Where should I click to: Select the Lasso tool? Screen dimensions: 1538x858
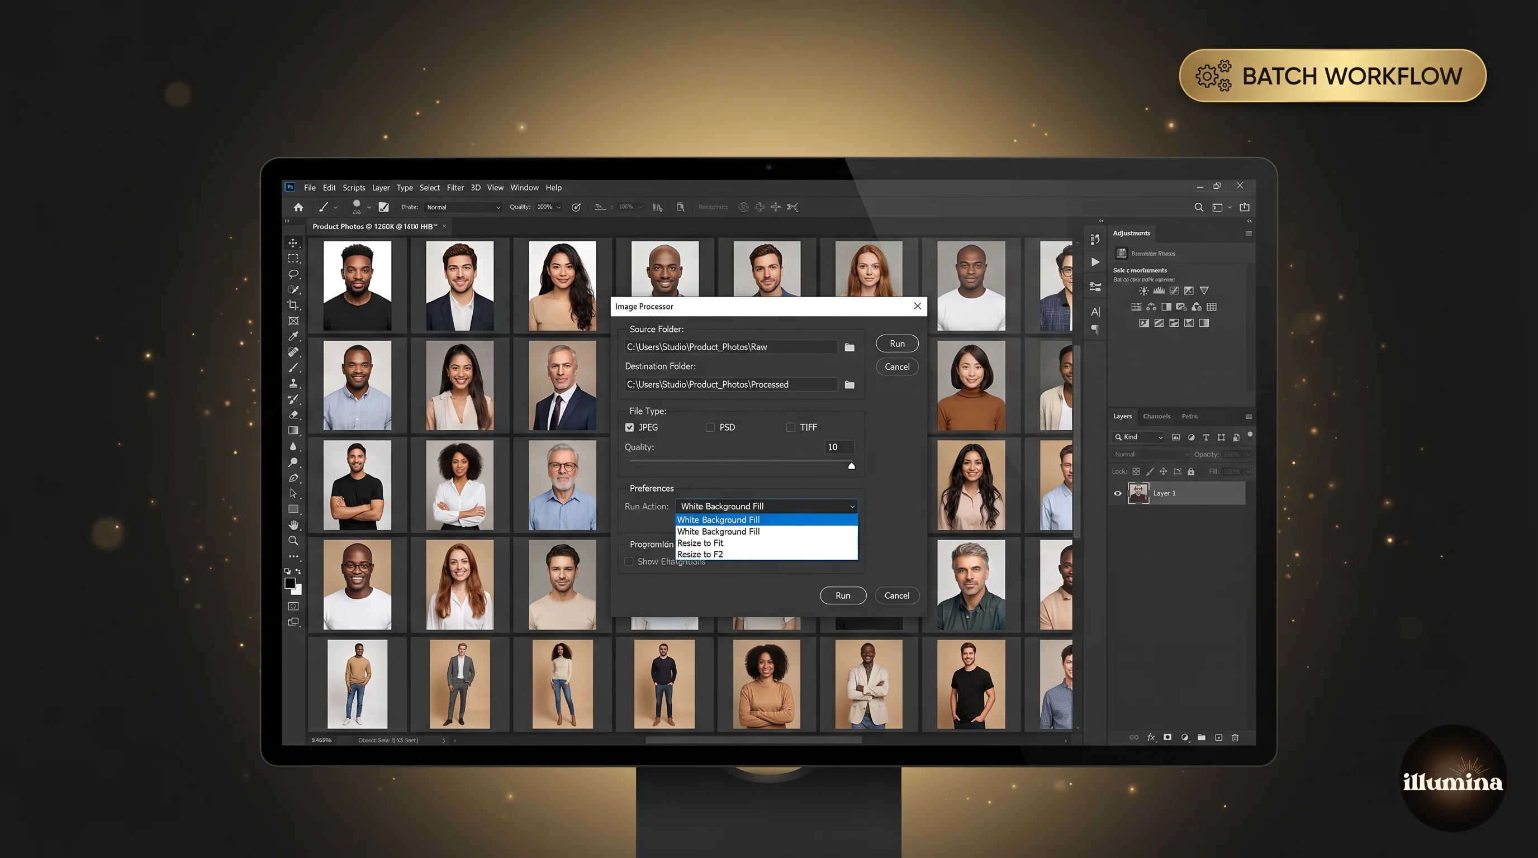point(294,275)
